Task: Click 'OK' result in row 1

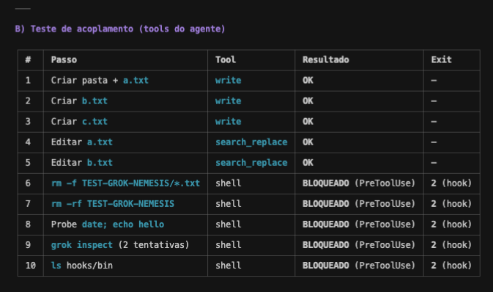Action: [x=308, y=80]
